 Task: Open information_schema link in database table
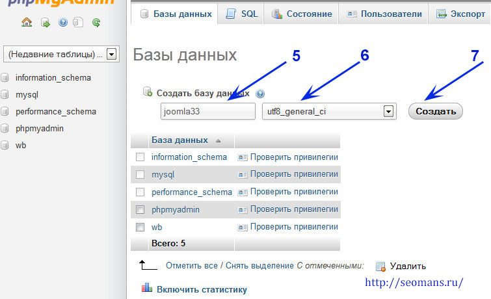click(x=189, y=157)
